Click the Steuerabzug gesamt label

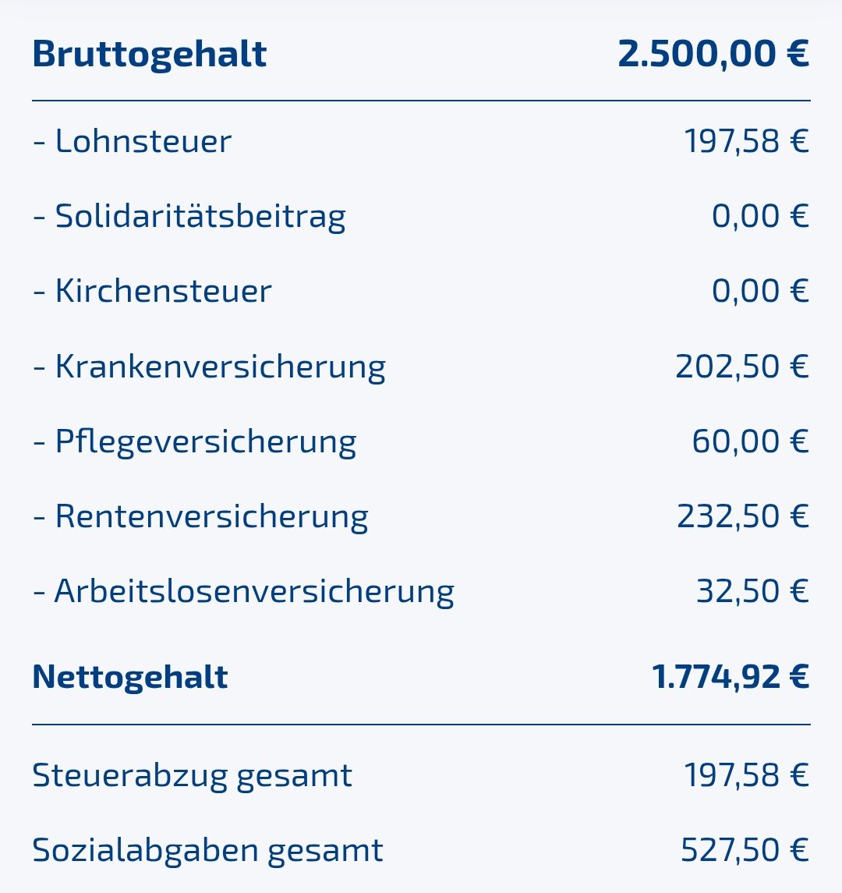coord(193,775)
